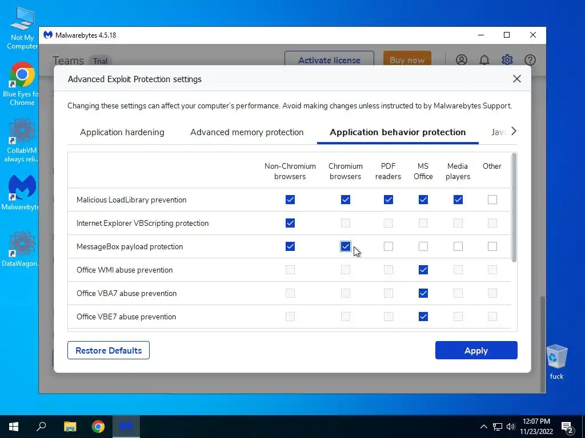Click the Office VBE7 abuse prevention label

(126, 317)
